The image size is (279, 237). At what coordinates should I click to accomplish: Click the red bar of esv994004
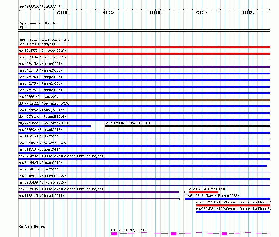204,192
